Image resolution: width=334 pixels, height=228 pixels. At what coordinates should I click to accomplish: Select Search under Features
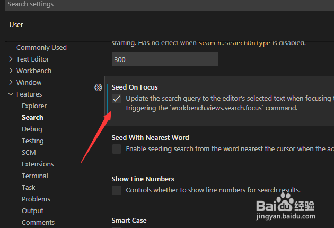pyautogui.click(x=32, y=117)
